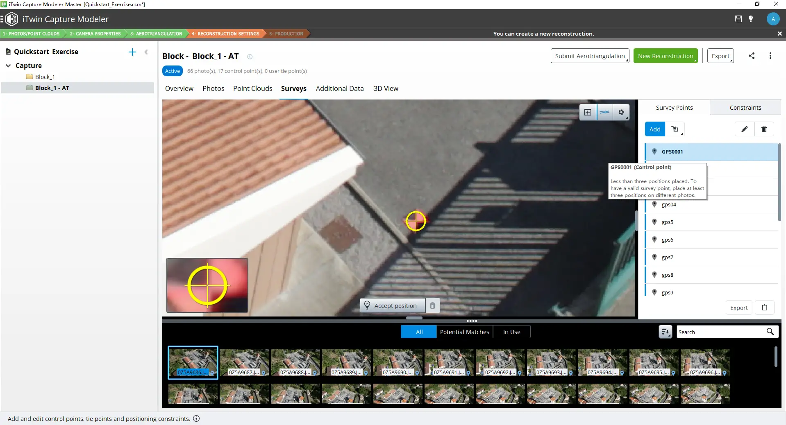Viewport: 786px width, 425px height.
Task: Open the Additional Data tab
Action: point(340,88)
